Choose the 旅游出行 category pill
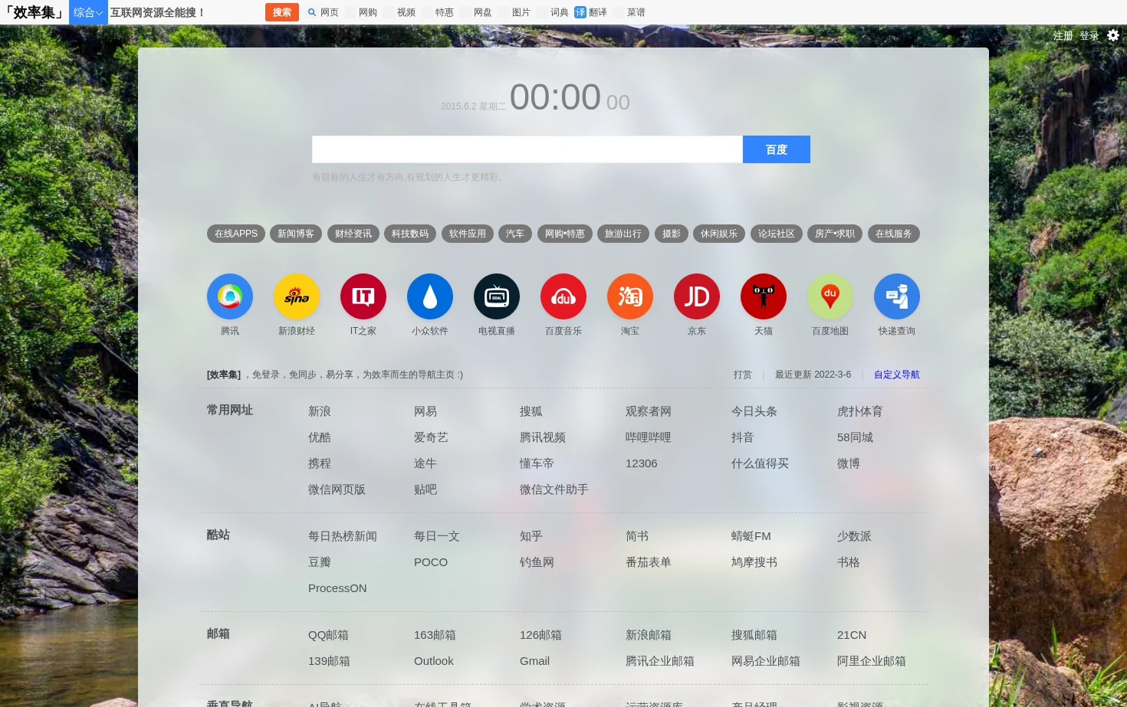The height and width of the screenshot is (707, 1127). 623,234
